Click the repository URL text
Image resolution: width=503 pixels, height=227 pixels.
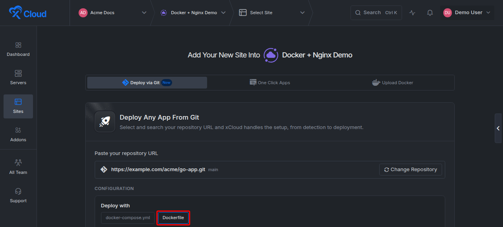(x=158, y=170)
